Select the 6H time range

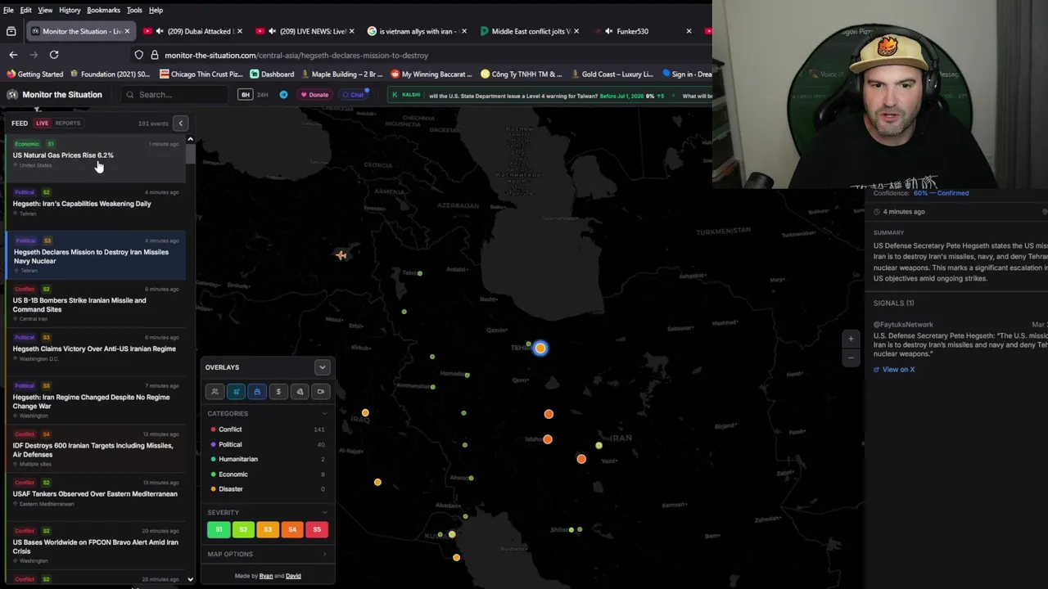tap(245, 95)
